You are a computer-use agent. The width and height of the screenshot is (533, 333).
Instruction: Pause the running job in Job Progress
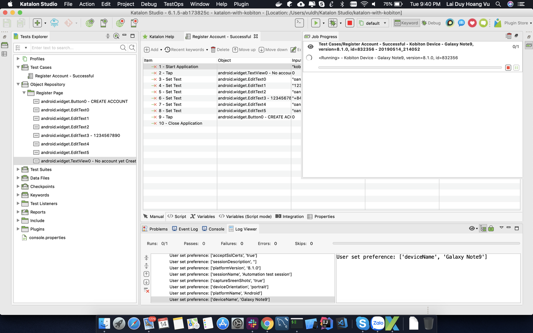pos(516,68)
